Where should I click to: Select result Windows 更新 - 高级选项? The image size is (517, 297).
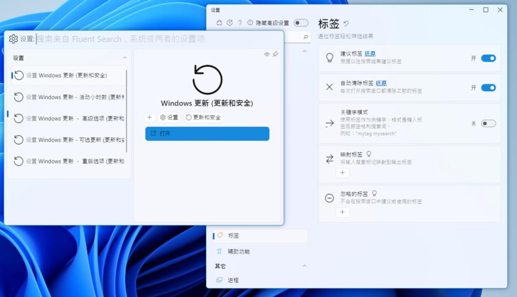click(68, 119)
